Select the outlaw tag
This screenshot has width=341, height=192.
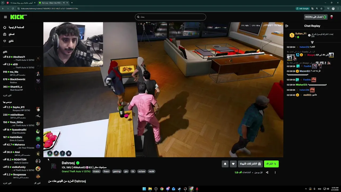[x=142, y=171]
